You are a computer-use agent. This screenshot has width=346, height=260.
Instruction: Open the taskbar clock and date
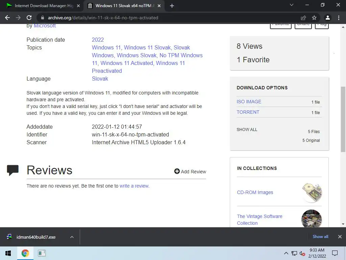317,253
